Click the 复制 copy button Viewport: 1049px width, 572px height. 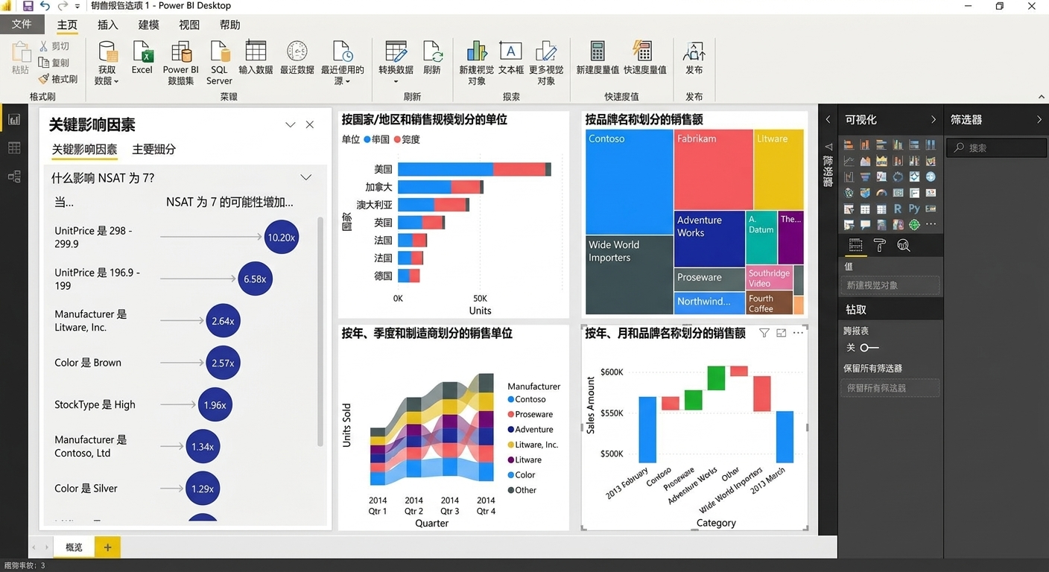click(x=54, y=63)
